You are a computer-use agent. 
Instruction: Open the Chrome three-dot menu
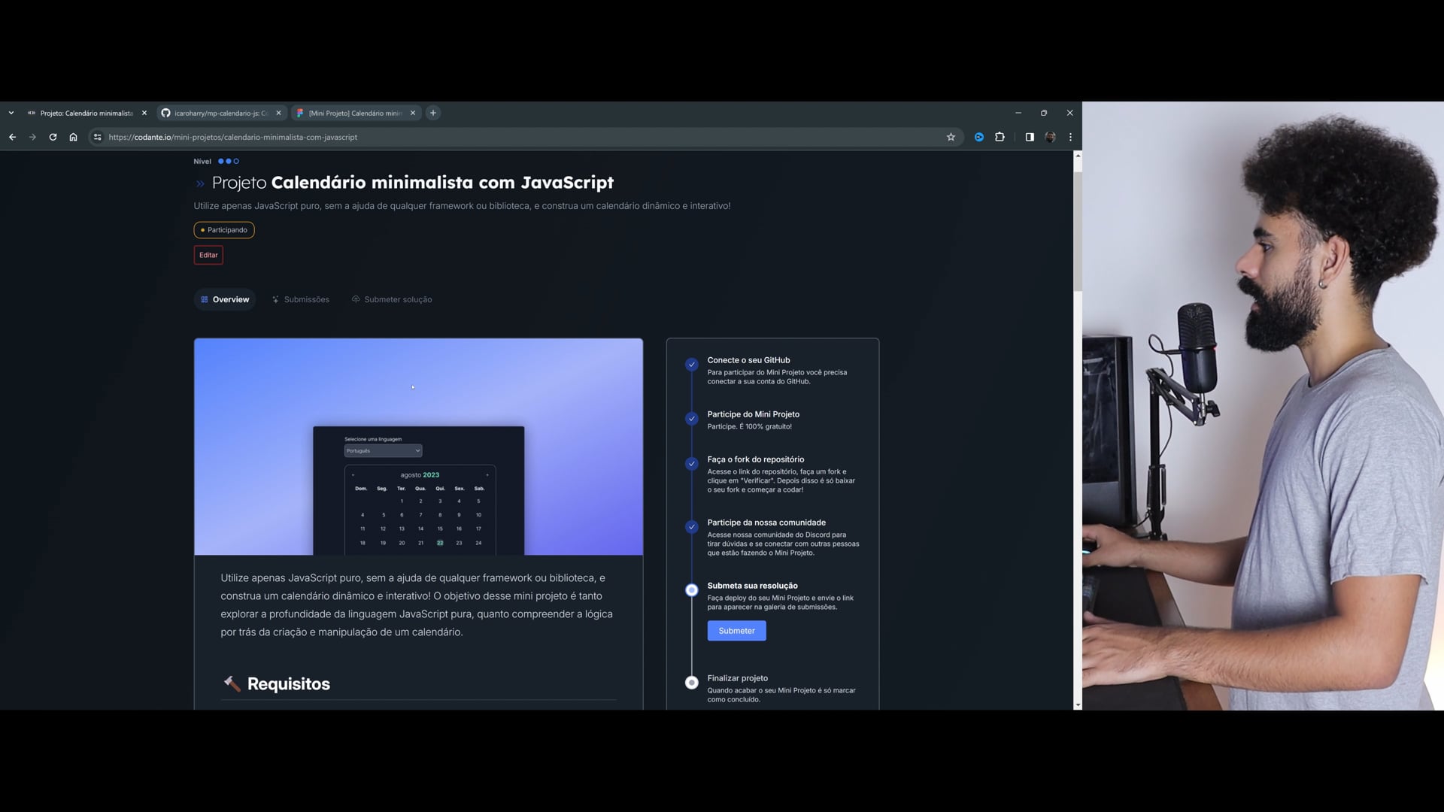coord(1070,137)
